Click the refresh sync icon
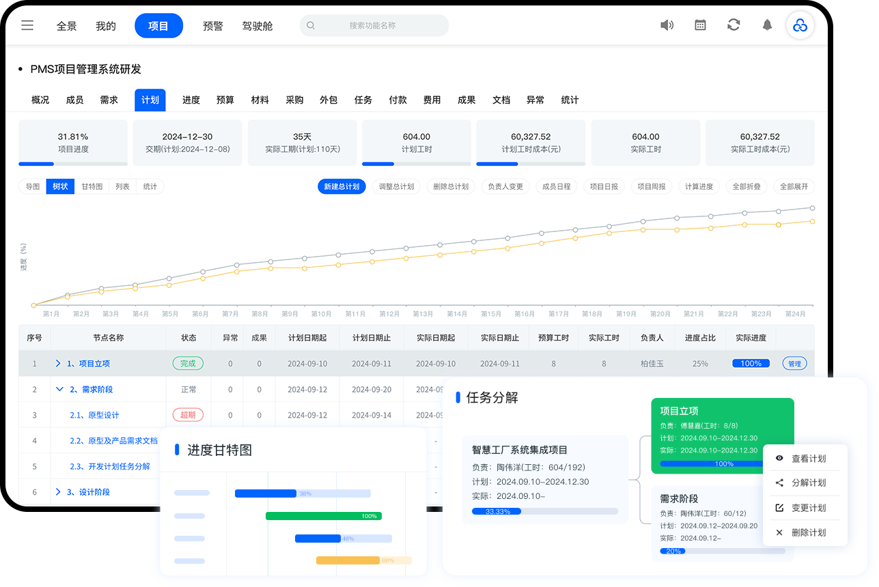 [734, 25]
